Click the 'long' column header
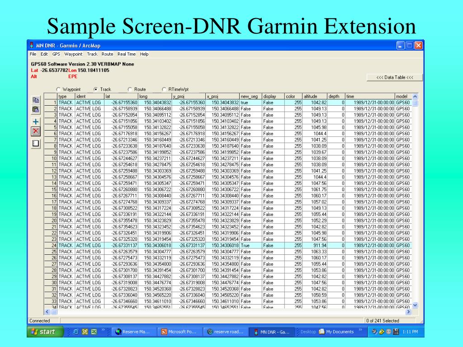Image resolution: width=463 pixels, height=347 pixels. 155,96
